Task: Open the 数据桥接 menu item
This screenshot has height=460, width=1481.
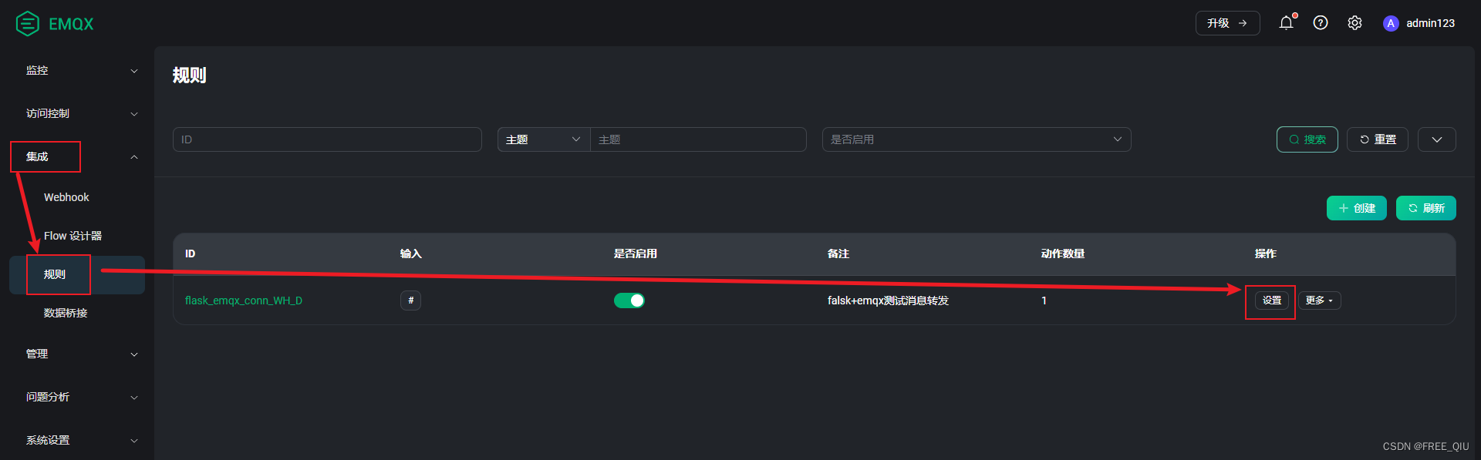Action: 66,313
